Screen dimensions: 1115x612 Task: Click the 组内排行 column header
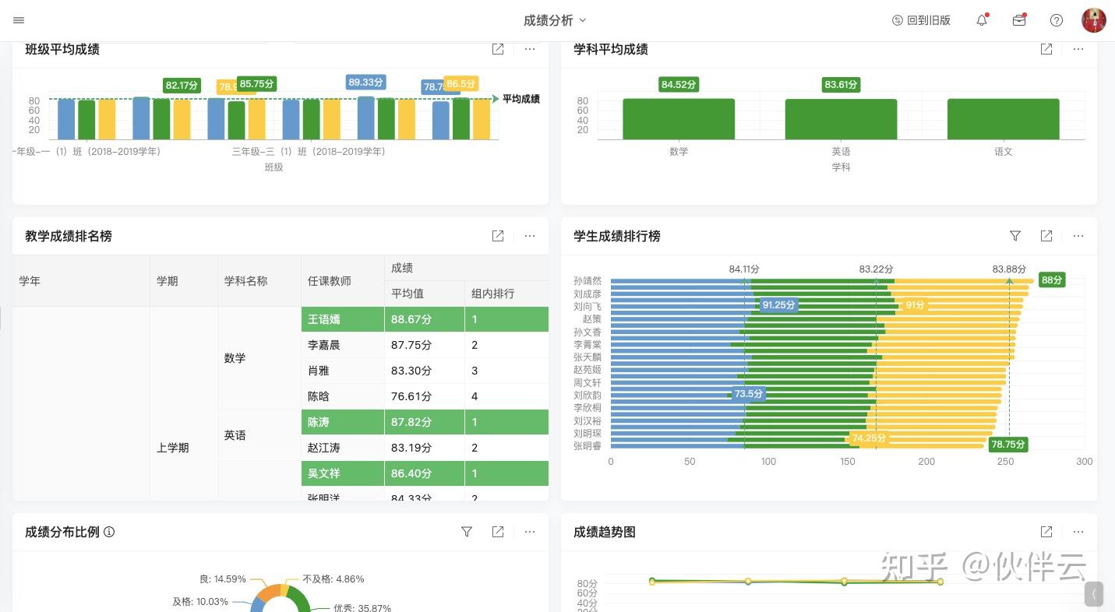click(506, 294)
